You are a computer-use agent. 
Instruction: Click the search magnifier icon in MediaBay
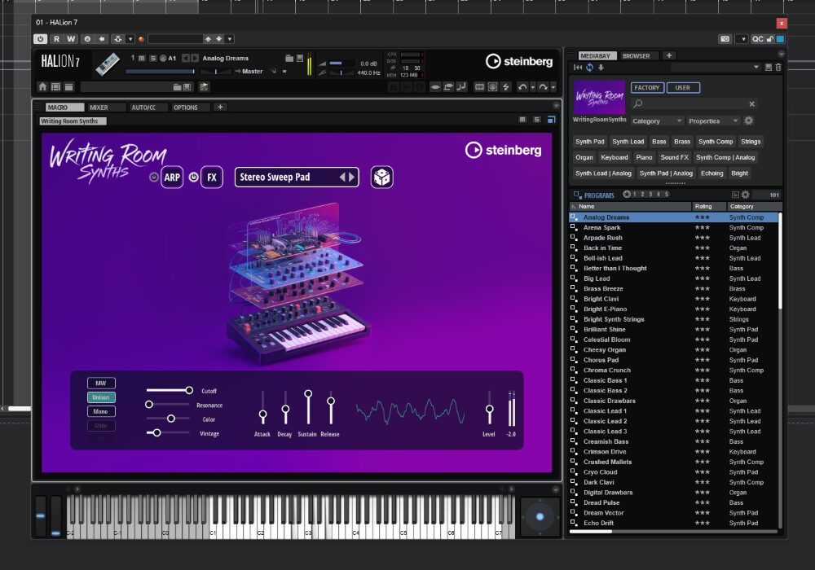click(x=640, y=104)
